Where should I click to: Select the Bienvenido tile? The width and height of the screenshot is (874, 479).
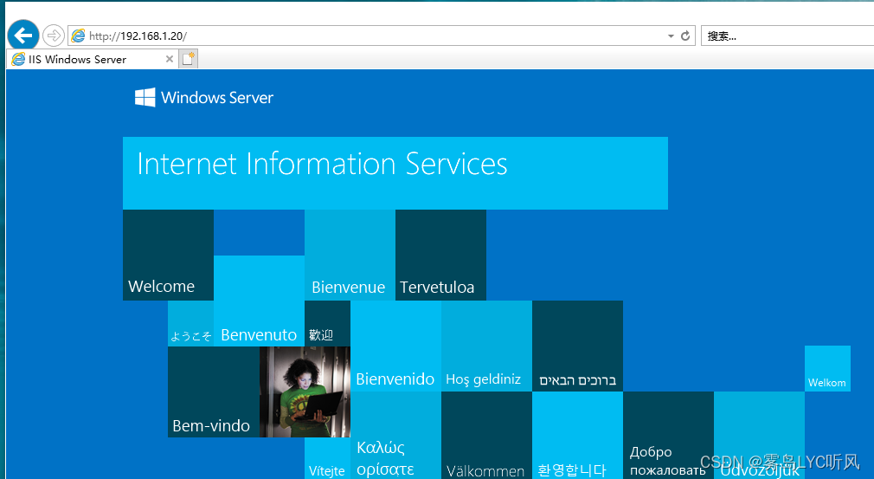[x=395, y=346]
